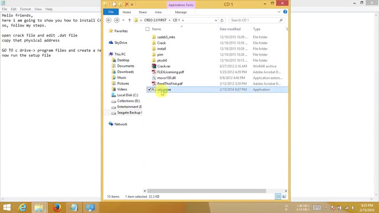Expand the ribbon with the chevron
The image size is (379, 213).
click(279, 12)
